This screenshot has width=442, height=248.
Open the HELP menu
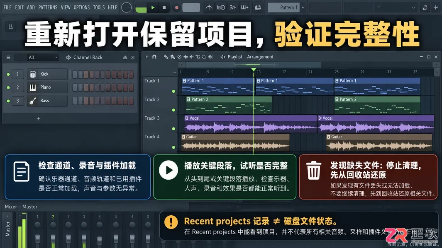[112, 7]
